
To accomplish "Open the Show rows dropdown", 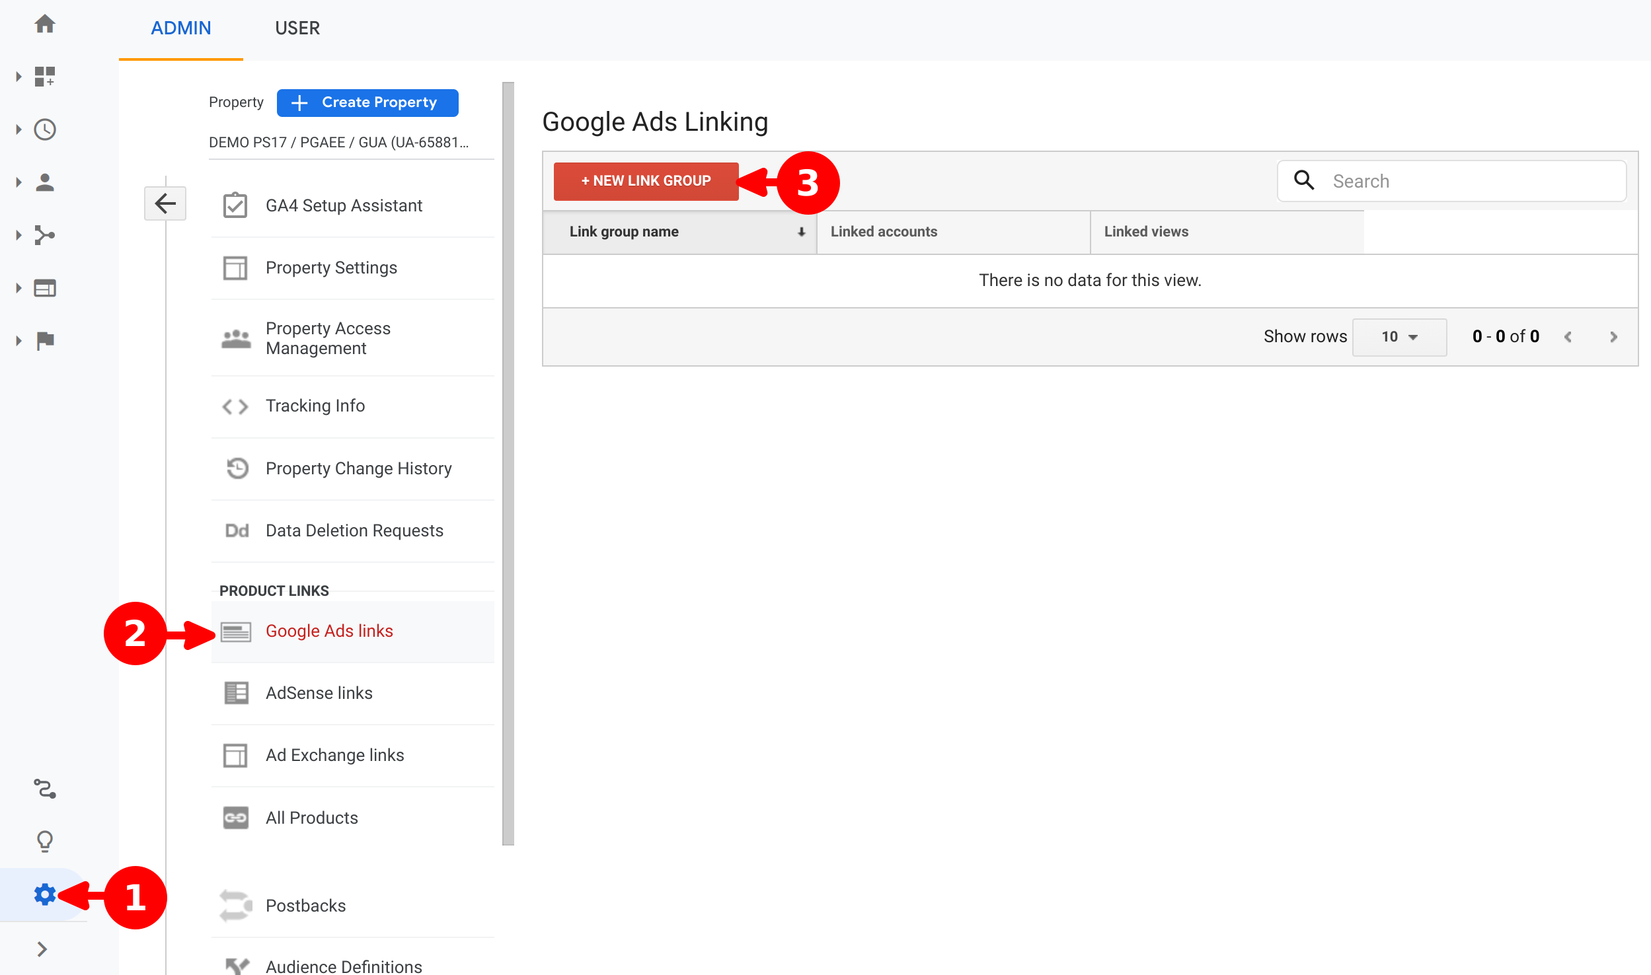I will pyautogui.click(x=1399, y=337).
